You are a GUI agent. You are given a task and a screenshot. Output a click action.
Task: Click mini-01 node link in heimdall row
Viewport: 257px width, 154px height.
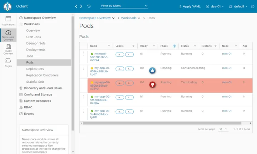pyautogui.click(x=227, y=53)
